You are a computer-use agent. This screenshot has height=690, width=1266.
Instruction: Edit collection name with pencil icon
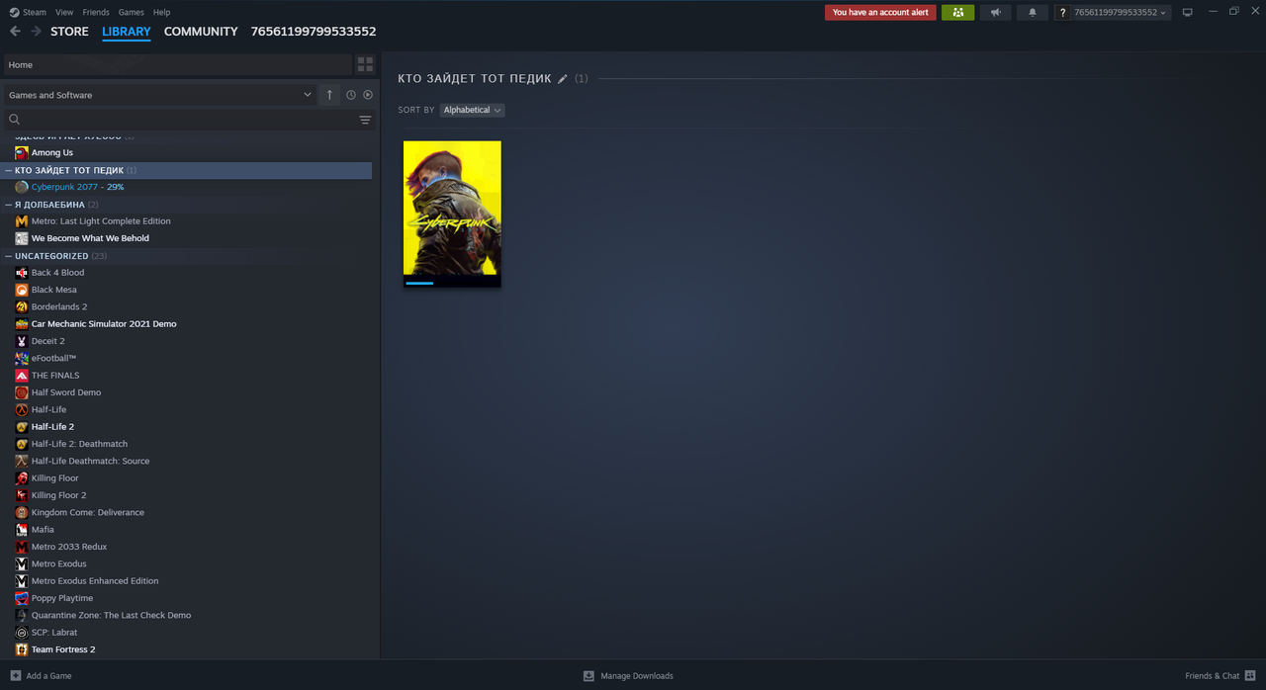pos(563,78)
